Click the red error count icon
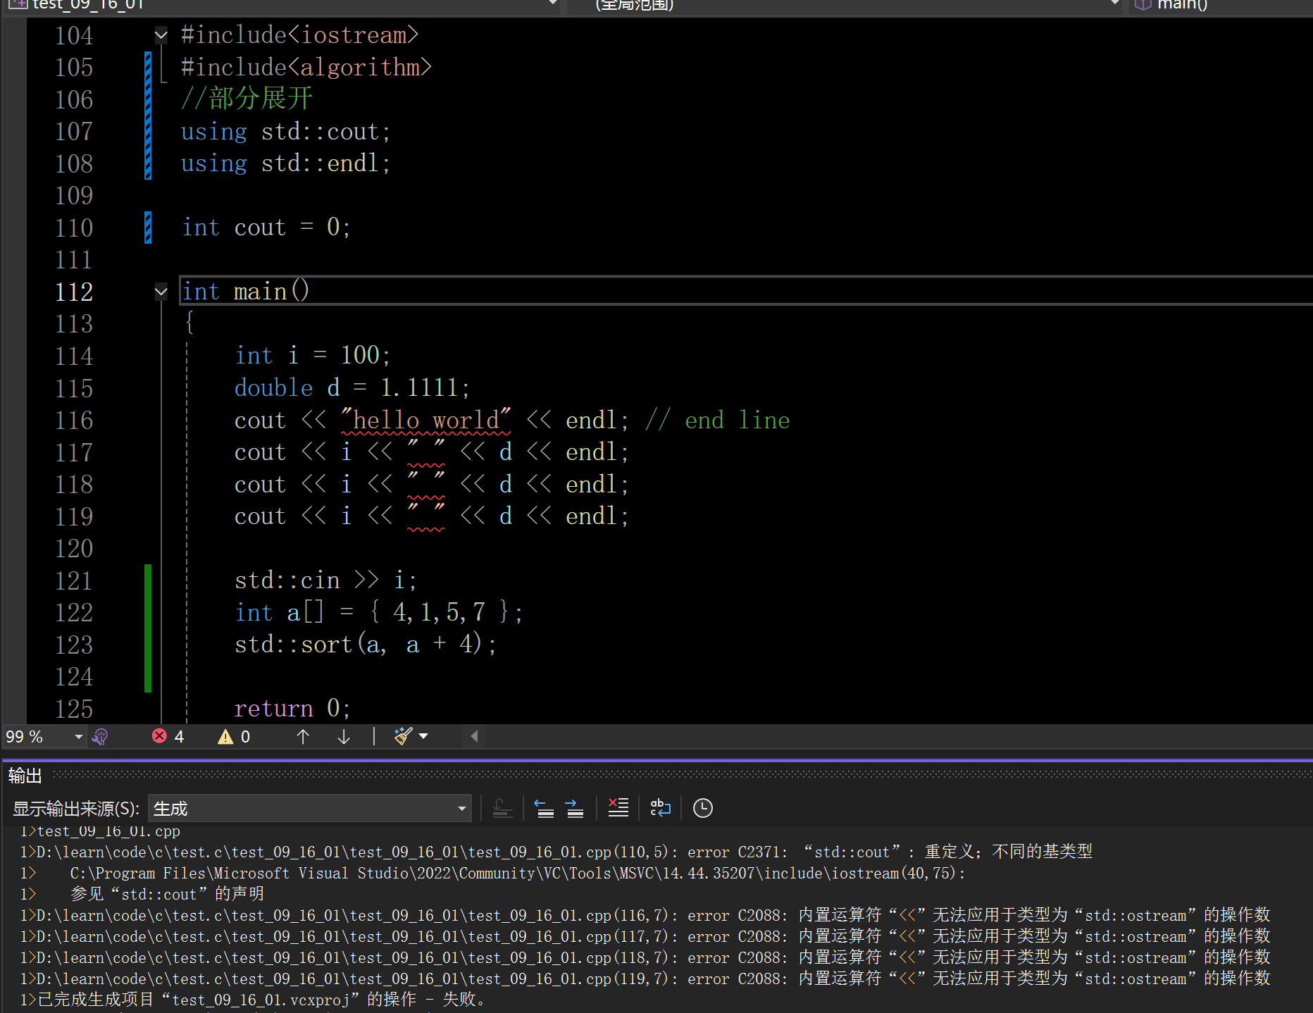Screen dimensions: 1313x1013 coord(159,736)
